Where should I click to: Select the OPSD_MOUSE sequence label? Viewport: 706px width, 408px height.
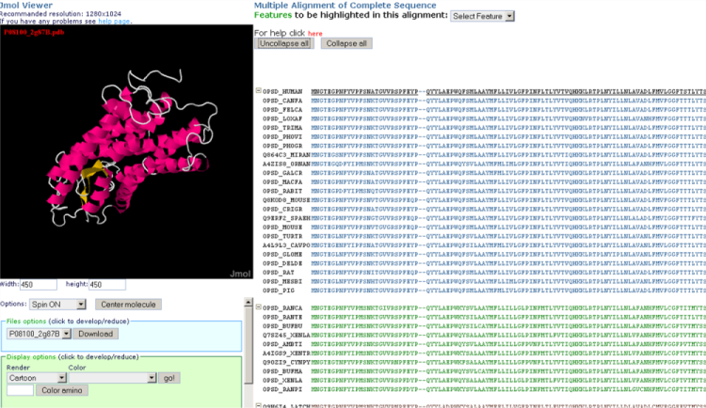click(x=282, y=228)
